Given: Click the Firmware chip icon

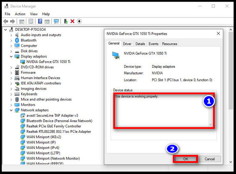Looking at the screenshot, I should pyautogui.click(x=17, y=73).
